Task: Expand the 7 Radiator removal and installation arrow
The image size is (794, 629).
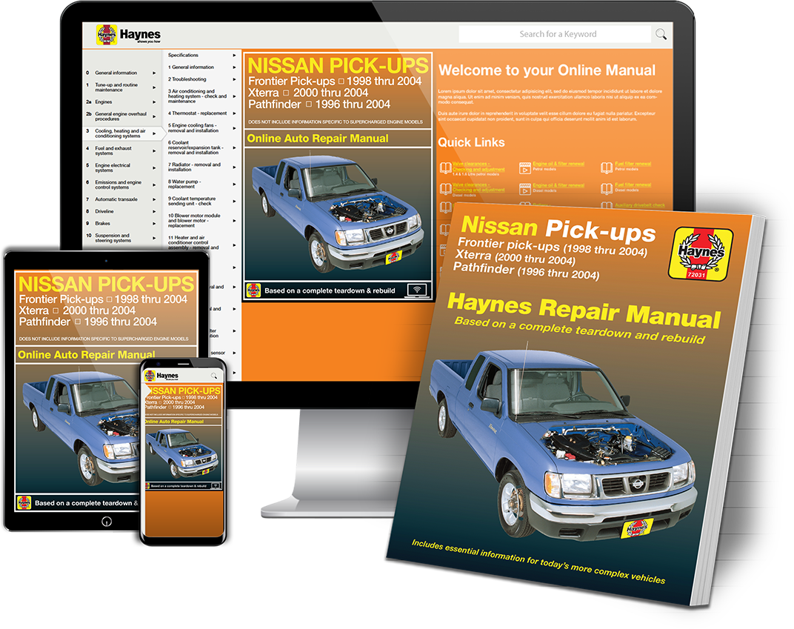Action: 235,167
